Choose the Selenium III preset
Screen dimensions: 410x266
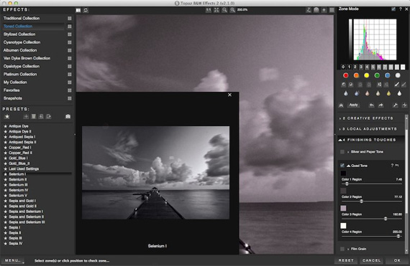point(18,185)
